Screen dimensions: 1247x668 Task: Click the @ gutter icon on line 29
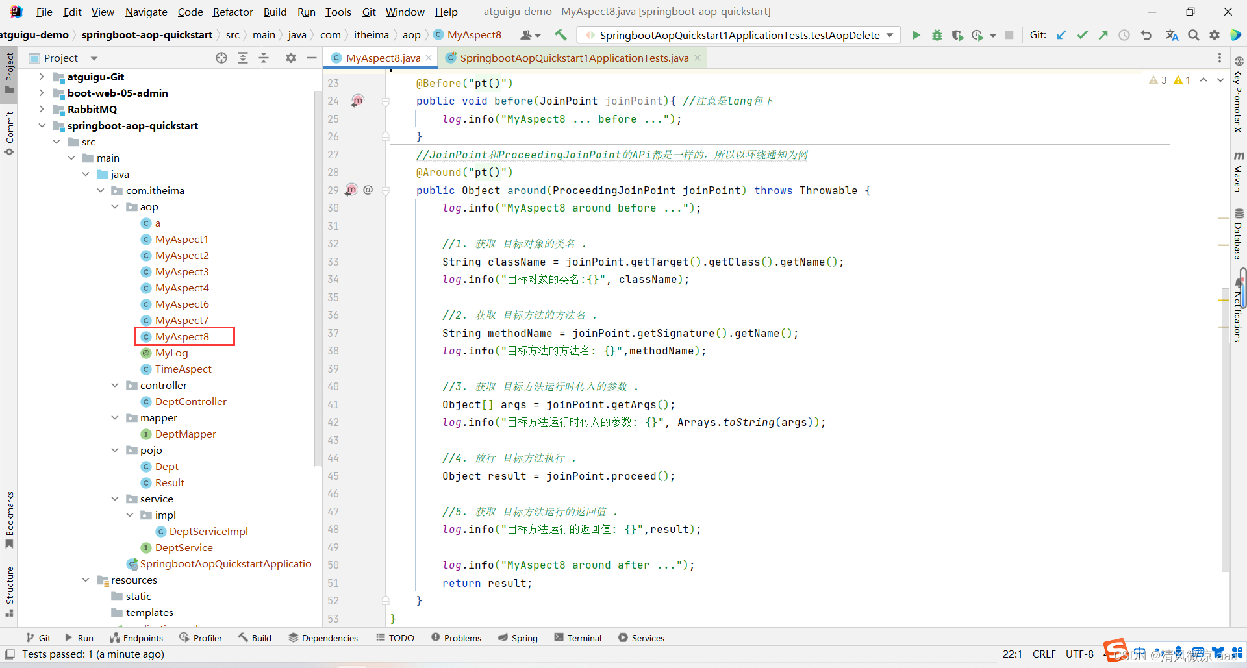[x=368, y=190]
